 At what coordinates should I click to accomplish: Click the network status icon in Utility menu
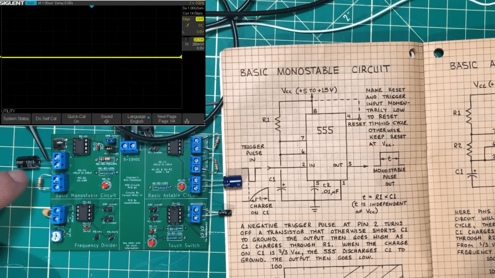pos(187,120)
